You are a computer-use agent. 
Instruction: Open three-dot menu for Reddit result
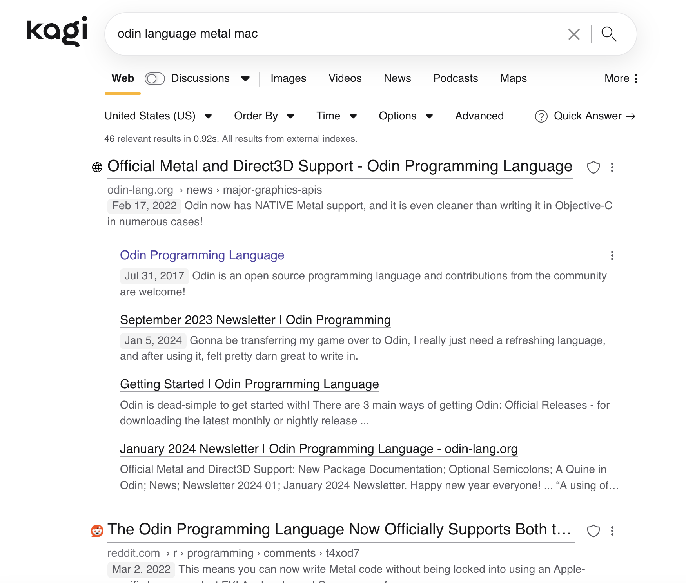(612, 531)
